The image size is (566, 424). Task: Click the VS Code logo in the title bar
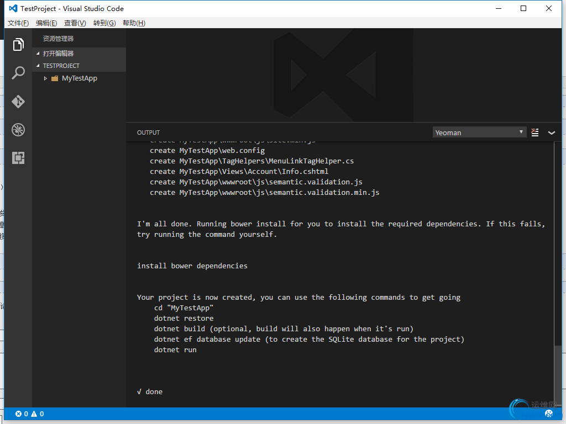[x=13, y=8]
